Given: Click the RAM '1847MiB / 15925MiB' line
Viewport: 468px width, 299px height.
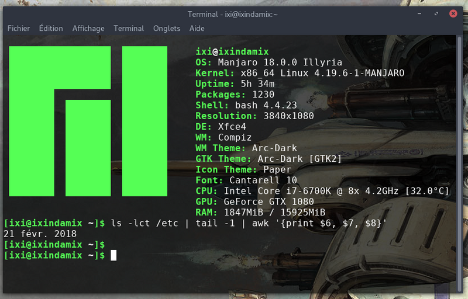Looking at the screenshot, I should coord(260,213).
